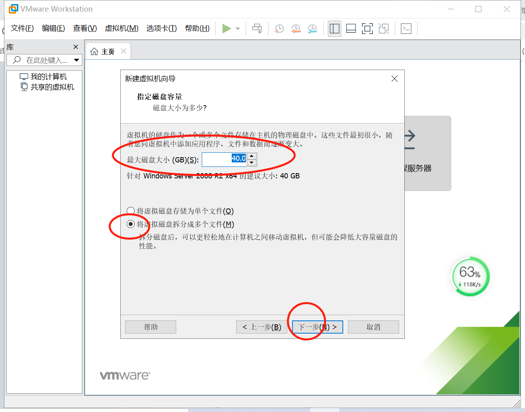Proceed with 下一步(N) button
The width and height of the screenshot is (525, 412).
pos(318,327)
